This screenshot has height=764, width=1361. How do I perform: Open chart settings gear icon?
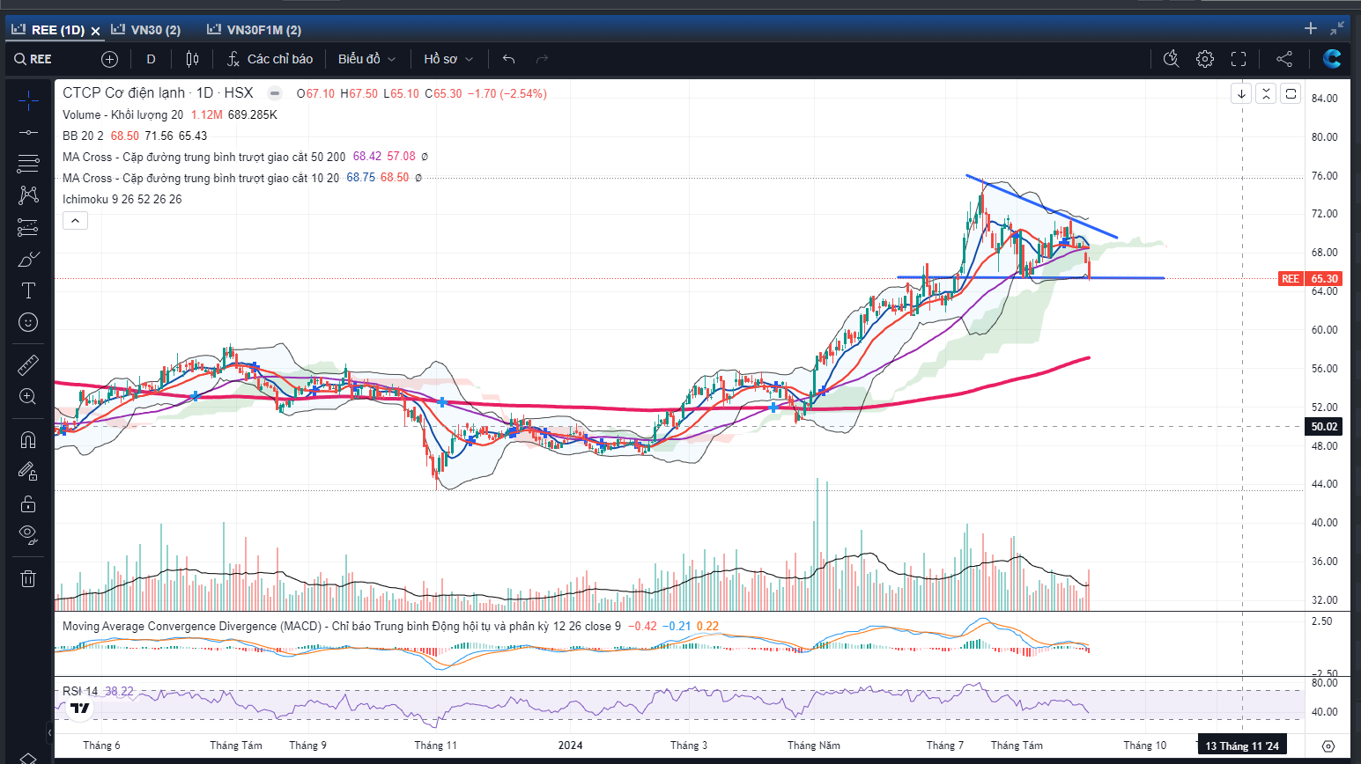tap(1205, 59)
